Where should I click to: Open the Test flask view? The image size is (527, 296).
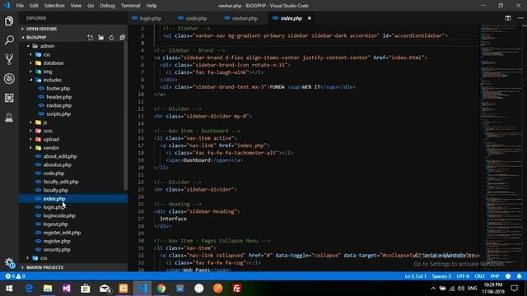tap(9, 117)
